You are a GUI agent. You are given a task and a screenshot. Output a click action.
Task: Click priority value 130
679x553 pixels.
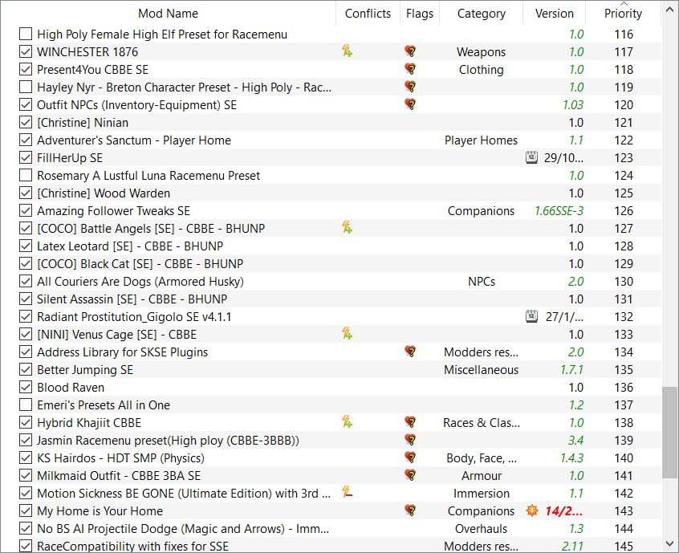(x=624, y=282)
